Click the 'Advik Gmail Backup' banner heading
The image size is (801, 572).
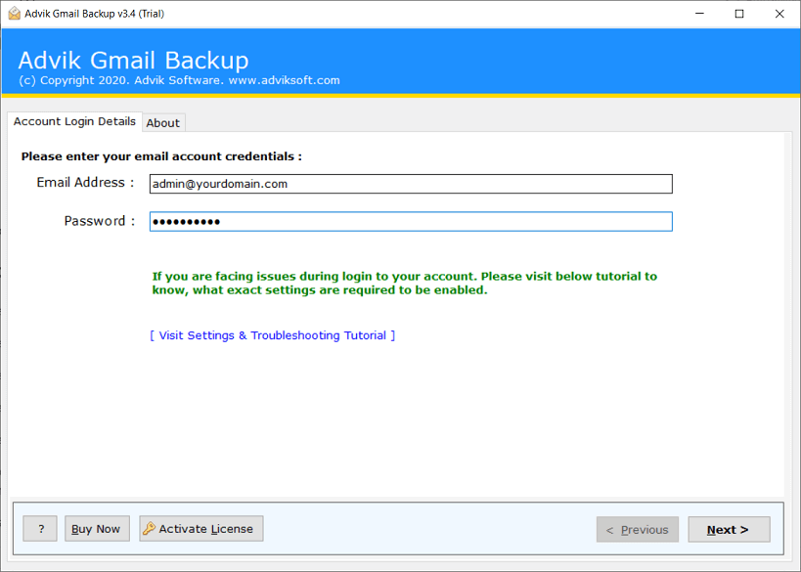[133, 61]
